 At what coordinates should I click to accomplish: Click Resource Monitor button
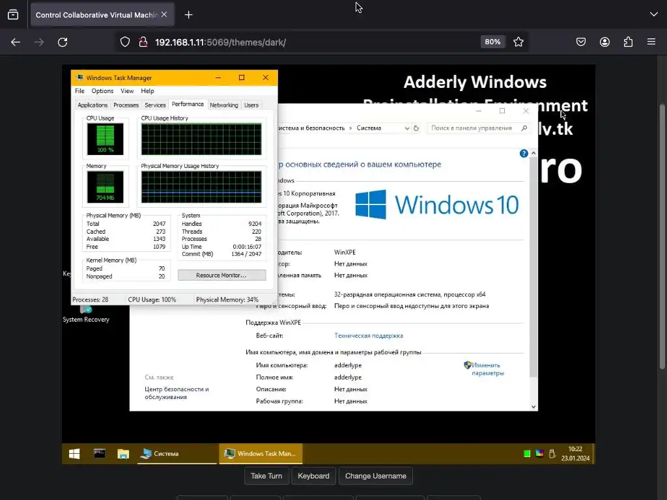click(221, 275)
